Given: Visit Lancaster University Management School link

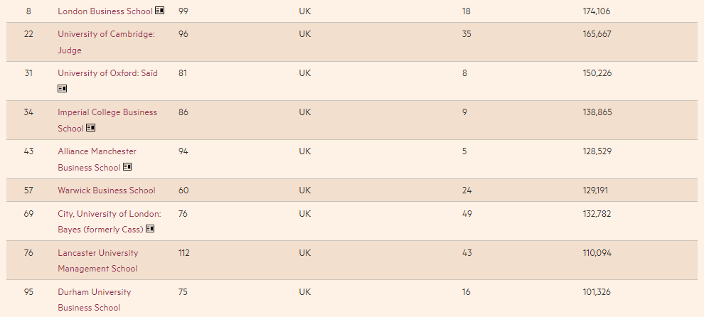Looking at the screenshot, I should pos(98,260).
